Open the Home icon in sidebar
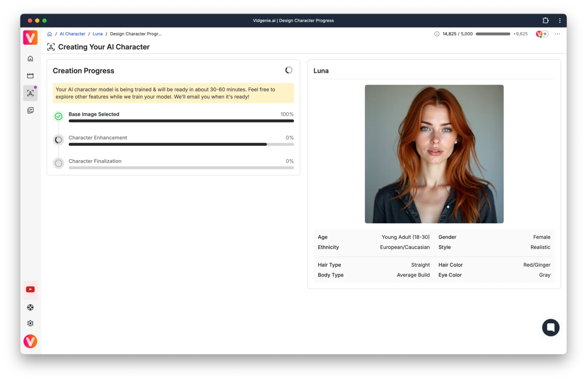This screenshot has width=587, height=381. coord(30,58)
